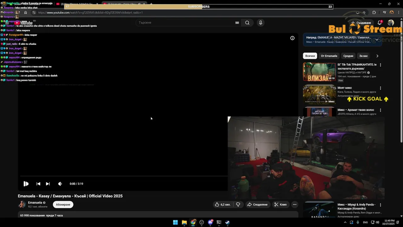Open the Микс – Аромат твоих волос title
This screenshot has width=403, height=227.
[x=356, y=110]
